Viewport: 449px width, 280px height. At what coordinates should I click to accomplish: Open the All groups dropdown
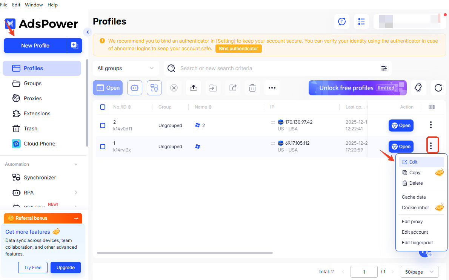tap(126, 68)
